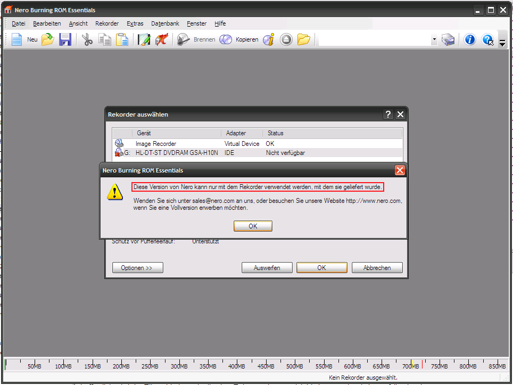This screenshot has width=513, height=385.
Task: Save compilation with the floppy disk icon
Action: (65, 39)
